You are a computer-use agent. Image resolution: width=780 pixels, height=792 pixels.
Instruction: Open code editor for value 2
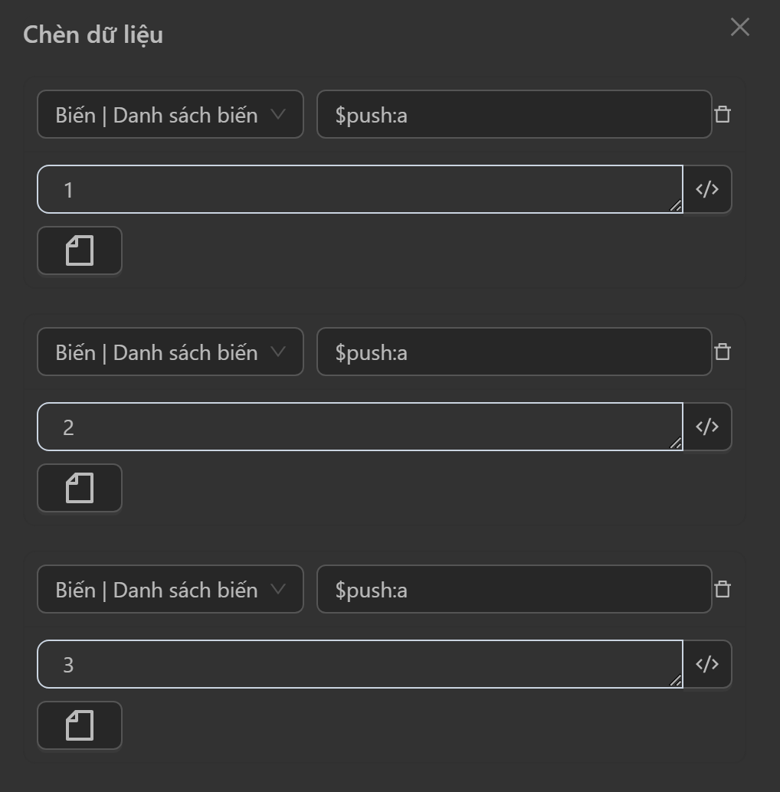point(707,427)
